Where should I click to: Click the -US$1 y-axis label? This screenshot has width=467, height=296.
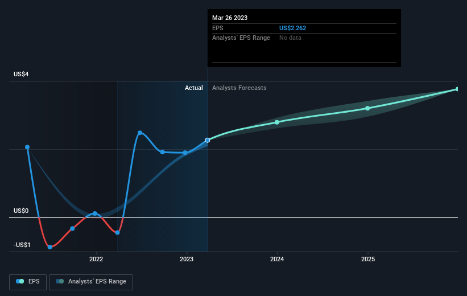pos(22,245)
